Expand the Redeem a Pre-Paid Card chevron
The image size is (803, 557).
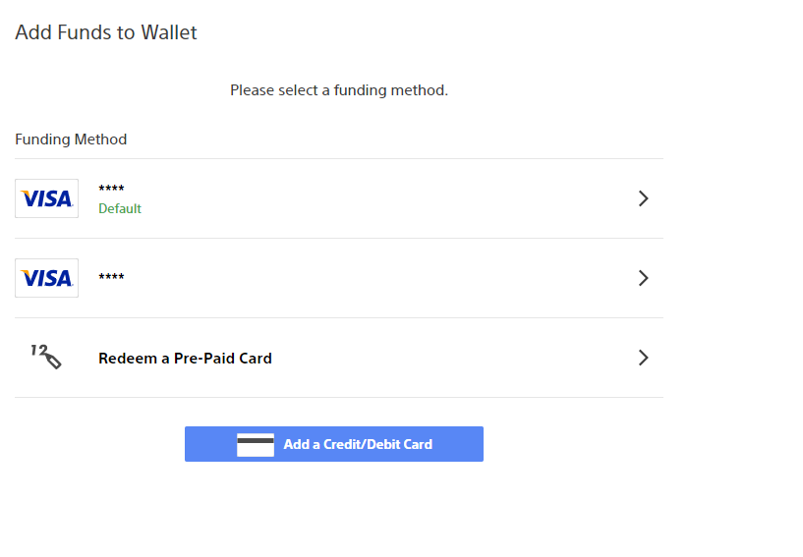[644, 358]
